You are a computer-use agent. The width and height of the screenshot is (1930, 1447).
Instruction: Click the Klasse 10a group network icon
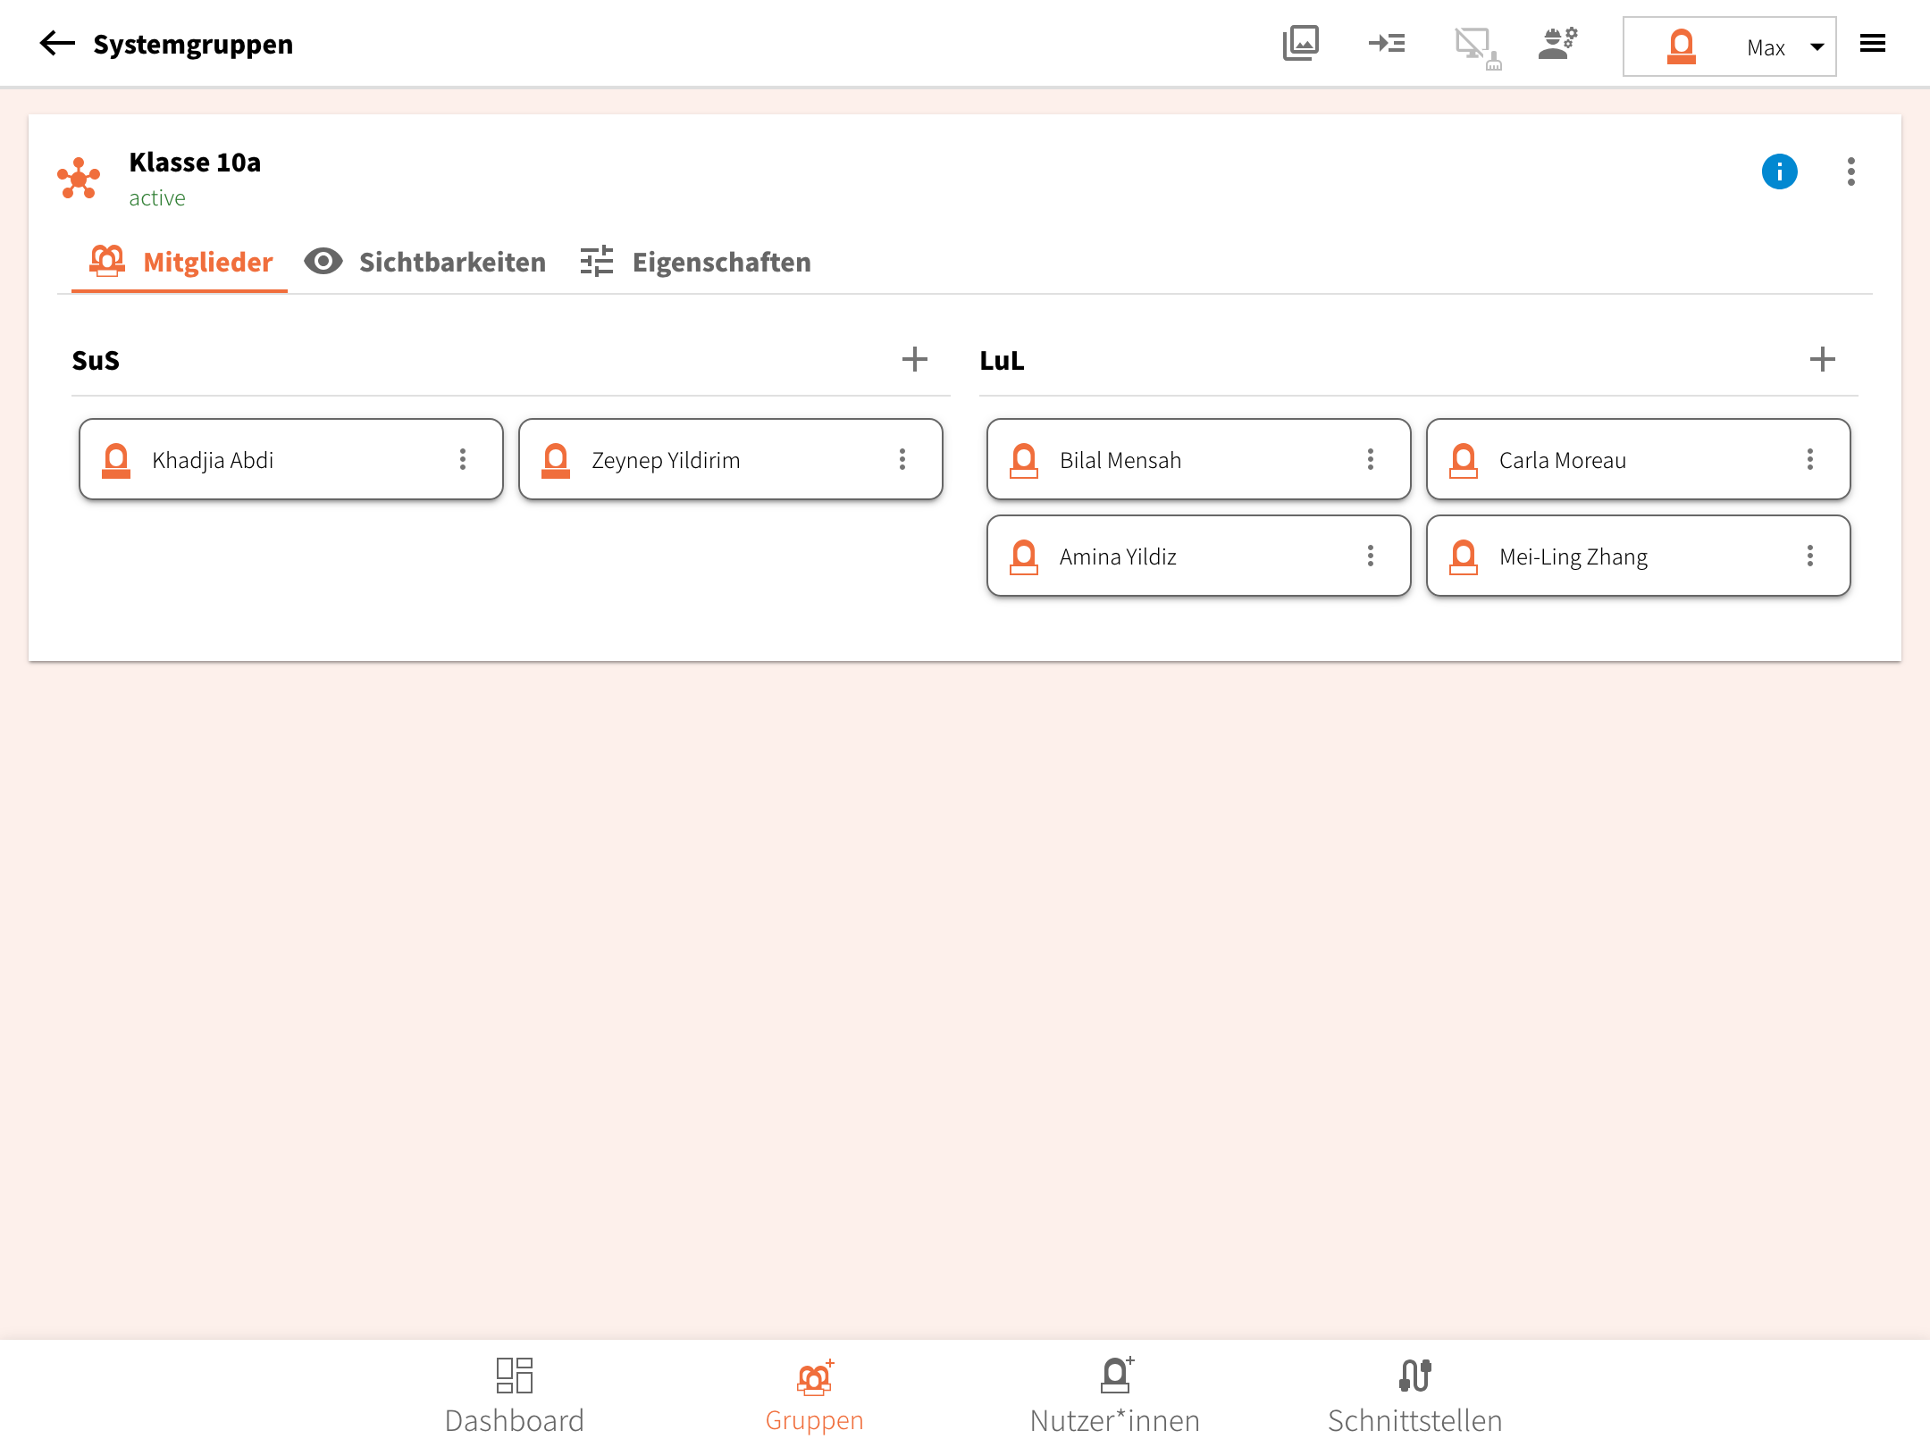click(x=79, y=179)
